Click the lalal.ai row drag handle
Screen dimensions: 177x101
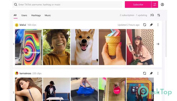pos(14,44)
